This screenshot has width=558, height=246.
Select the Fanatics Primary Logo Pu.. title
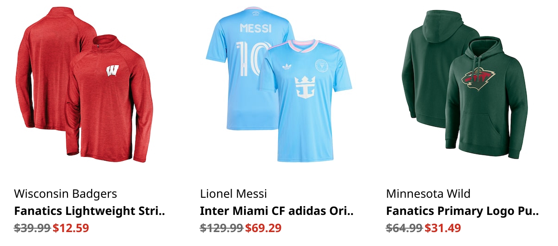click(462, 211)
